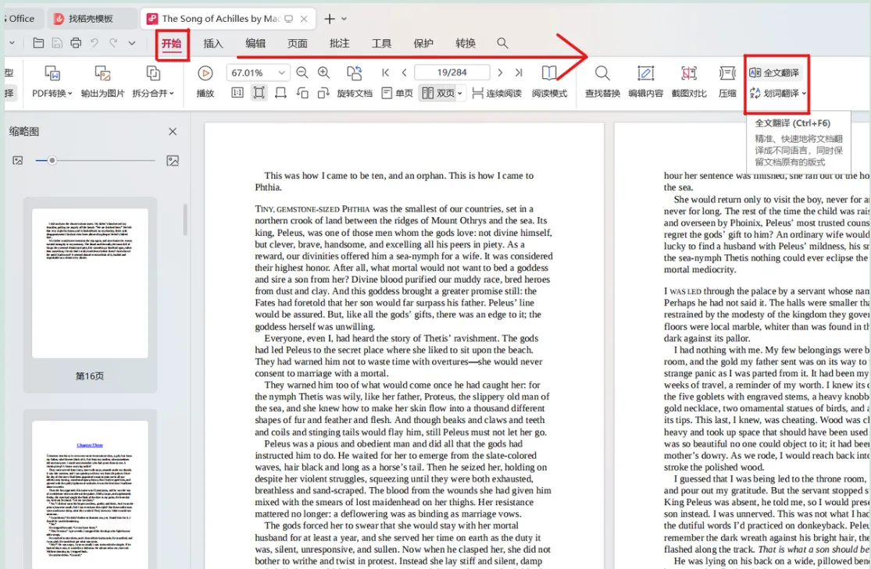Click the zoom out magnifier icon

pos(302,73)
